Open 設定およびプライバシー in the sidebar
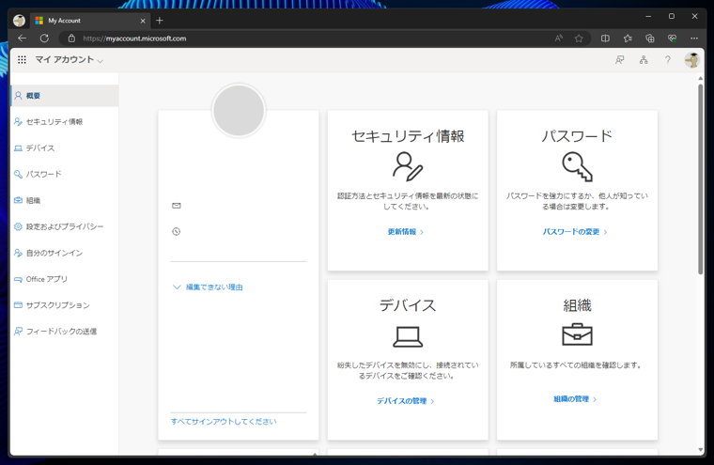The width and height of the screenshot is (714, 465). tap(65, 226)
